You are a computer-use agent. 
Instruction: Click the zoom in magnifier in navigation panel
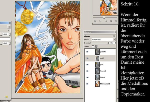click(100, 21)
